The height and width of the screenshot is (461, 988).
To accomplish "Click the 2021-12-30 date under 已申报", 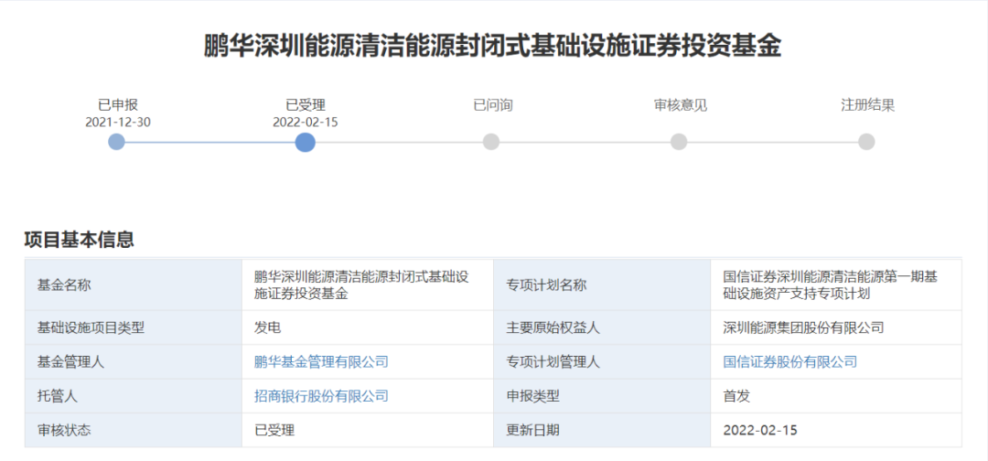I will (x=118, y=123).
